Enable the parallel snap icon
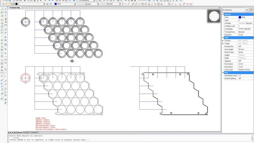 tap(152, 4)
